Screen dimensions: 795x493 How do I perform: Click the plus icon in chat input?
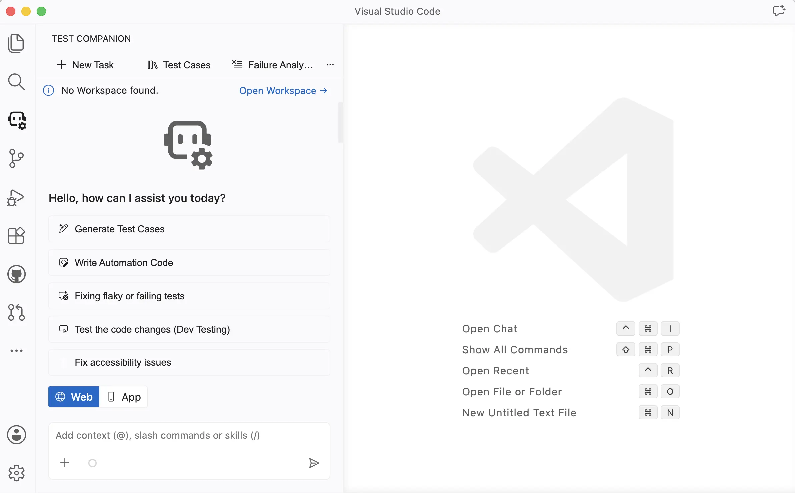tap(65, 463)
